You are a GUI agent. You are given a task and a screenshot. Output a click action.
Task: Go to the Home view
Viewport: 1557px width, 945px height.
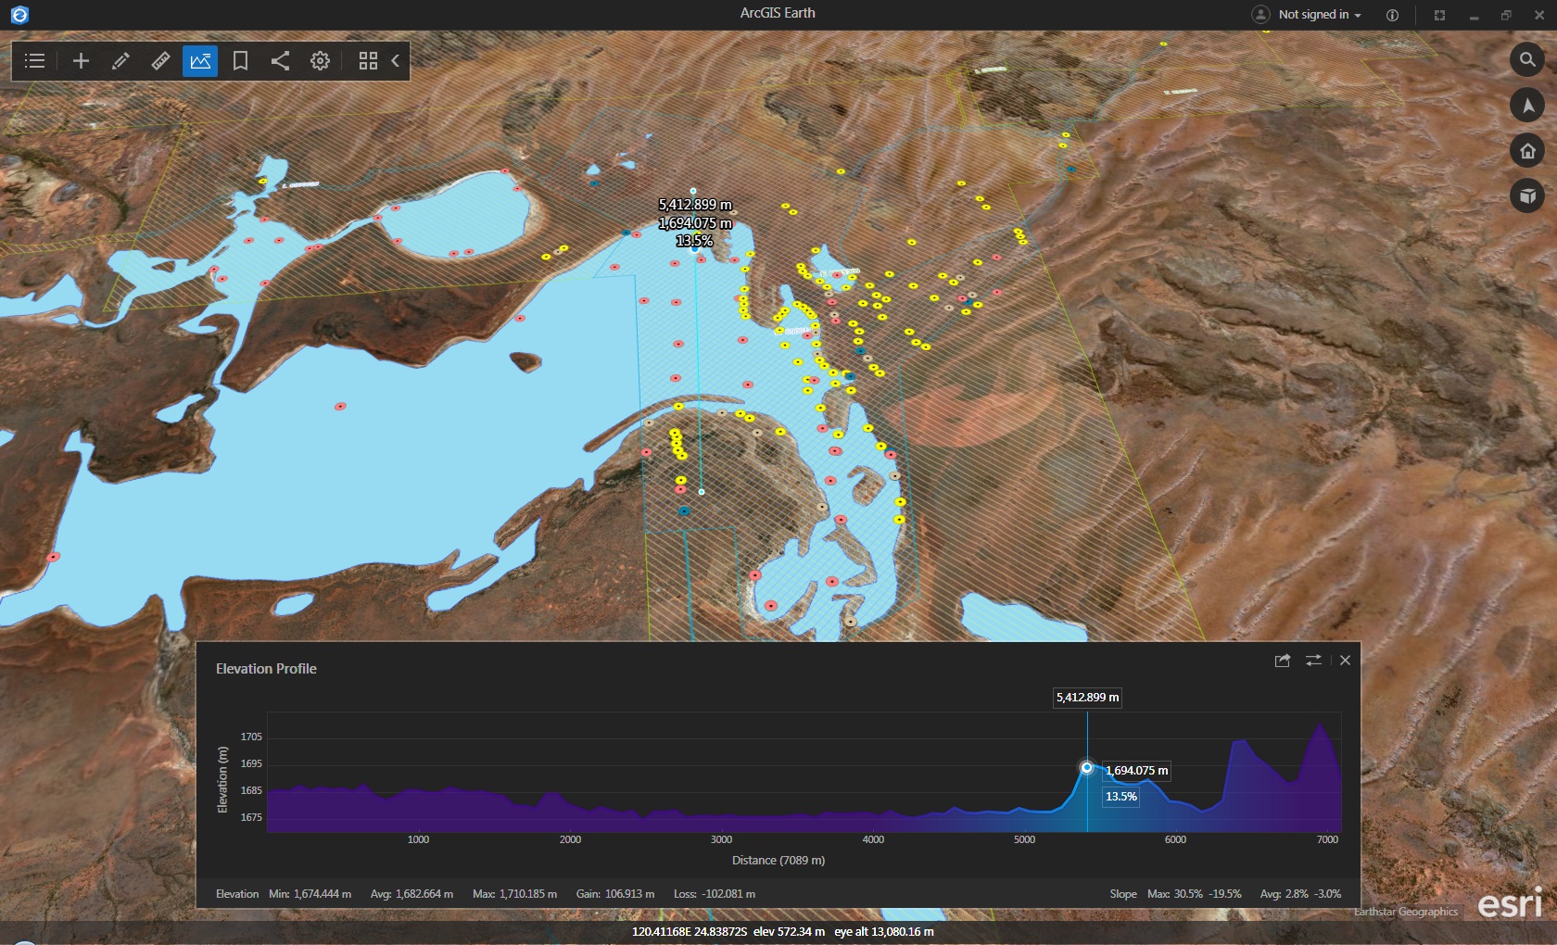pos(1527,151)
